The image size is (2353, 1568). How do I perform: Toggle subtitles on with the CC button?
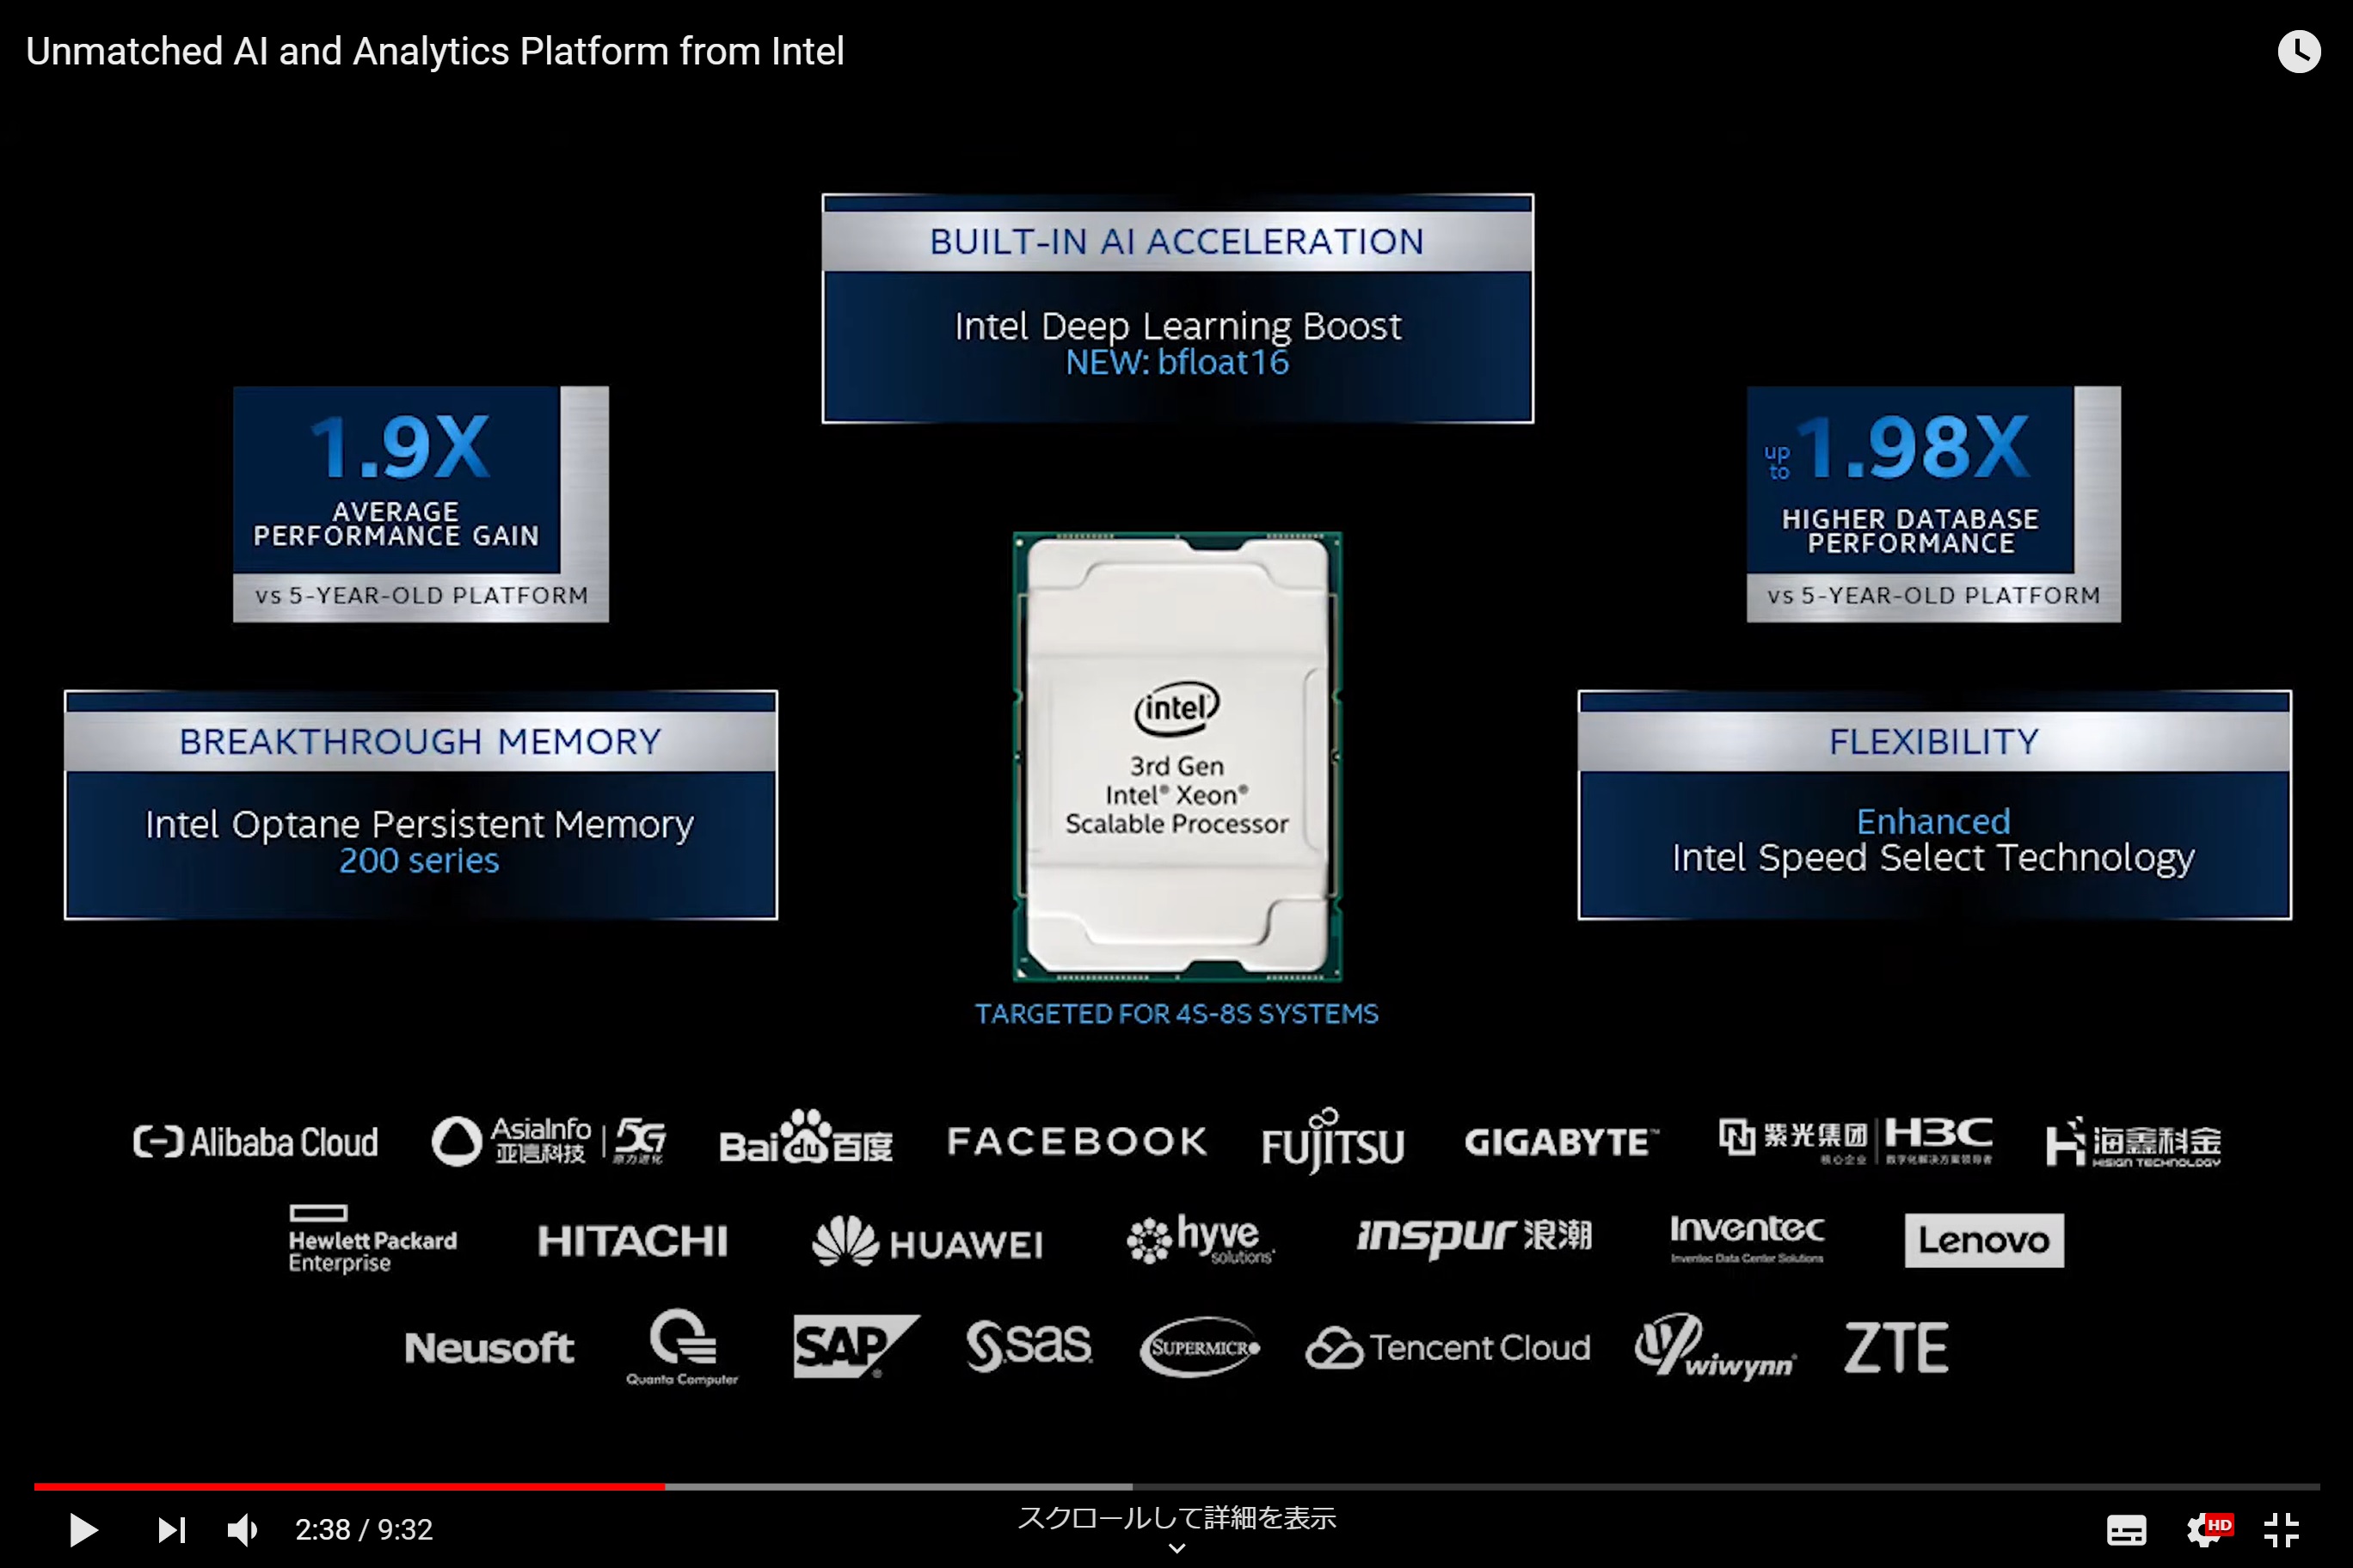pos(2127,1529)
